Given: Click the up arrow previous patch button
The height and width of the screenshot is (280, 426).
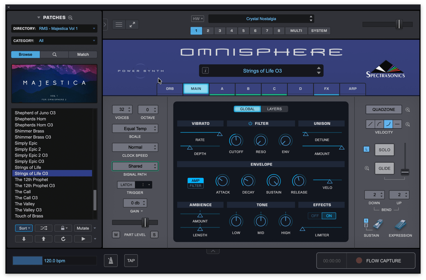Looking at the screenshot, I should (x=43, y=239).
